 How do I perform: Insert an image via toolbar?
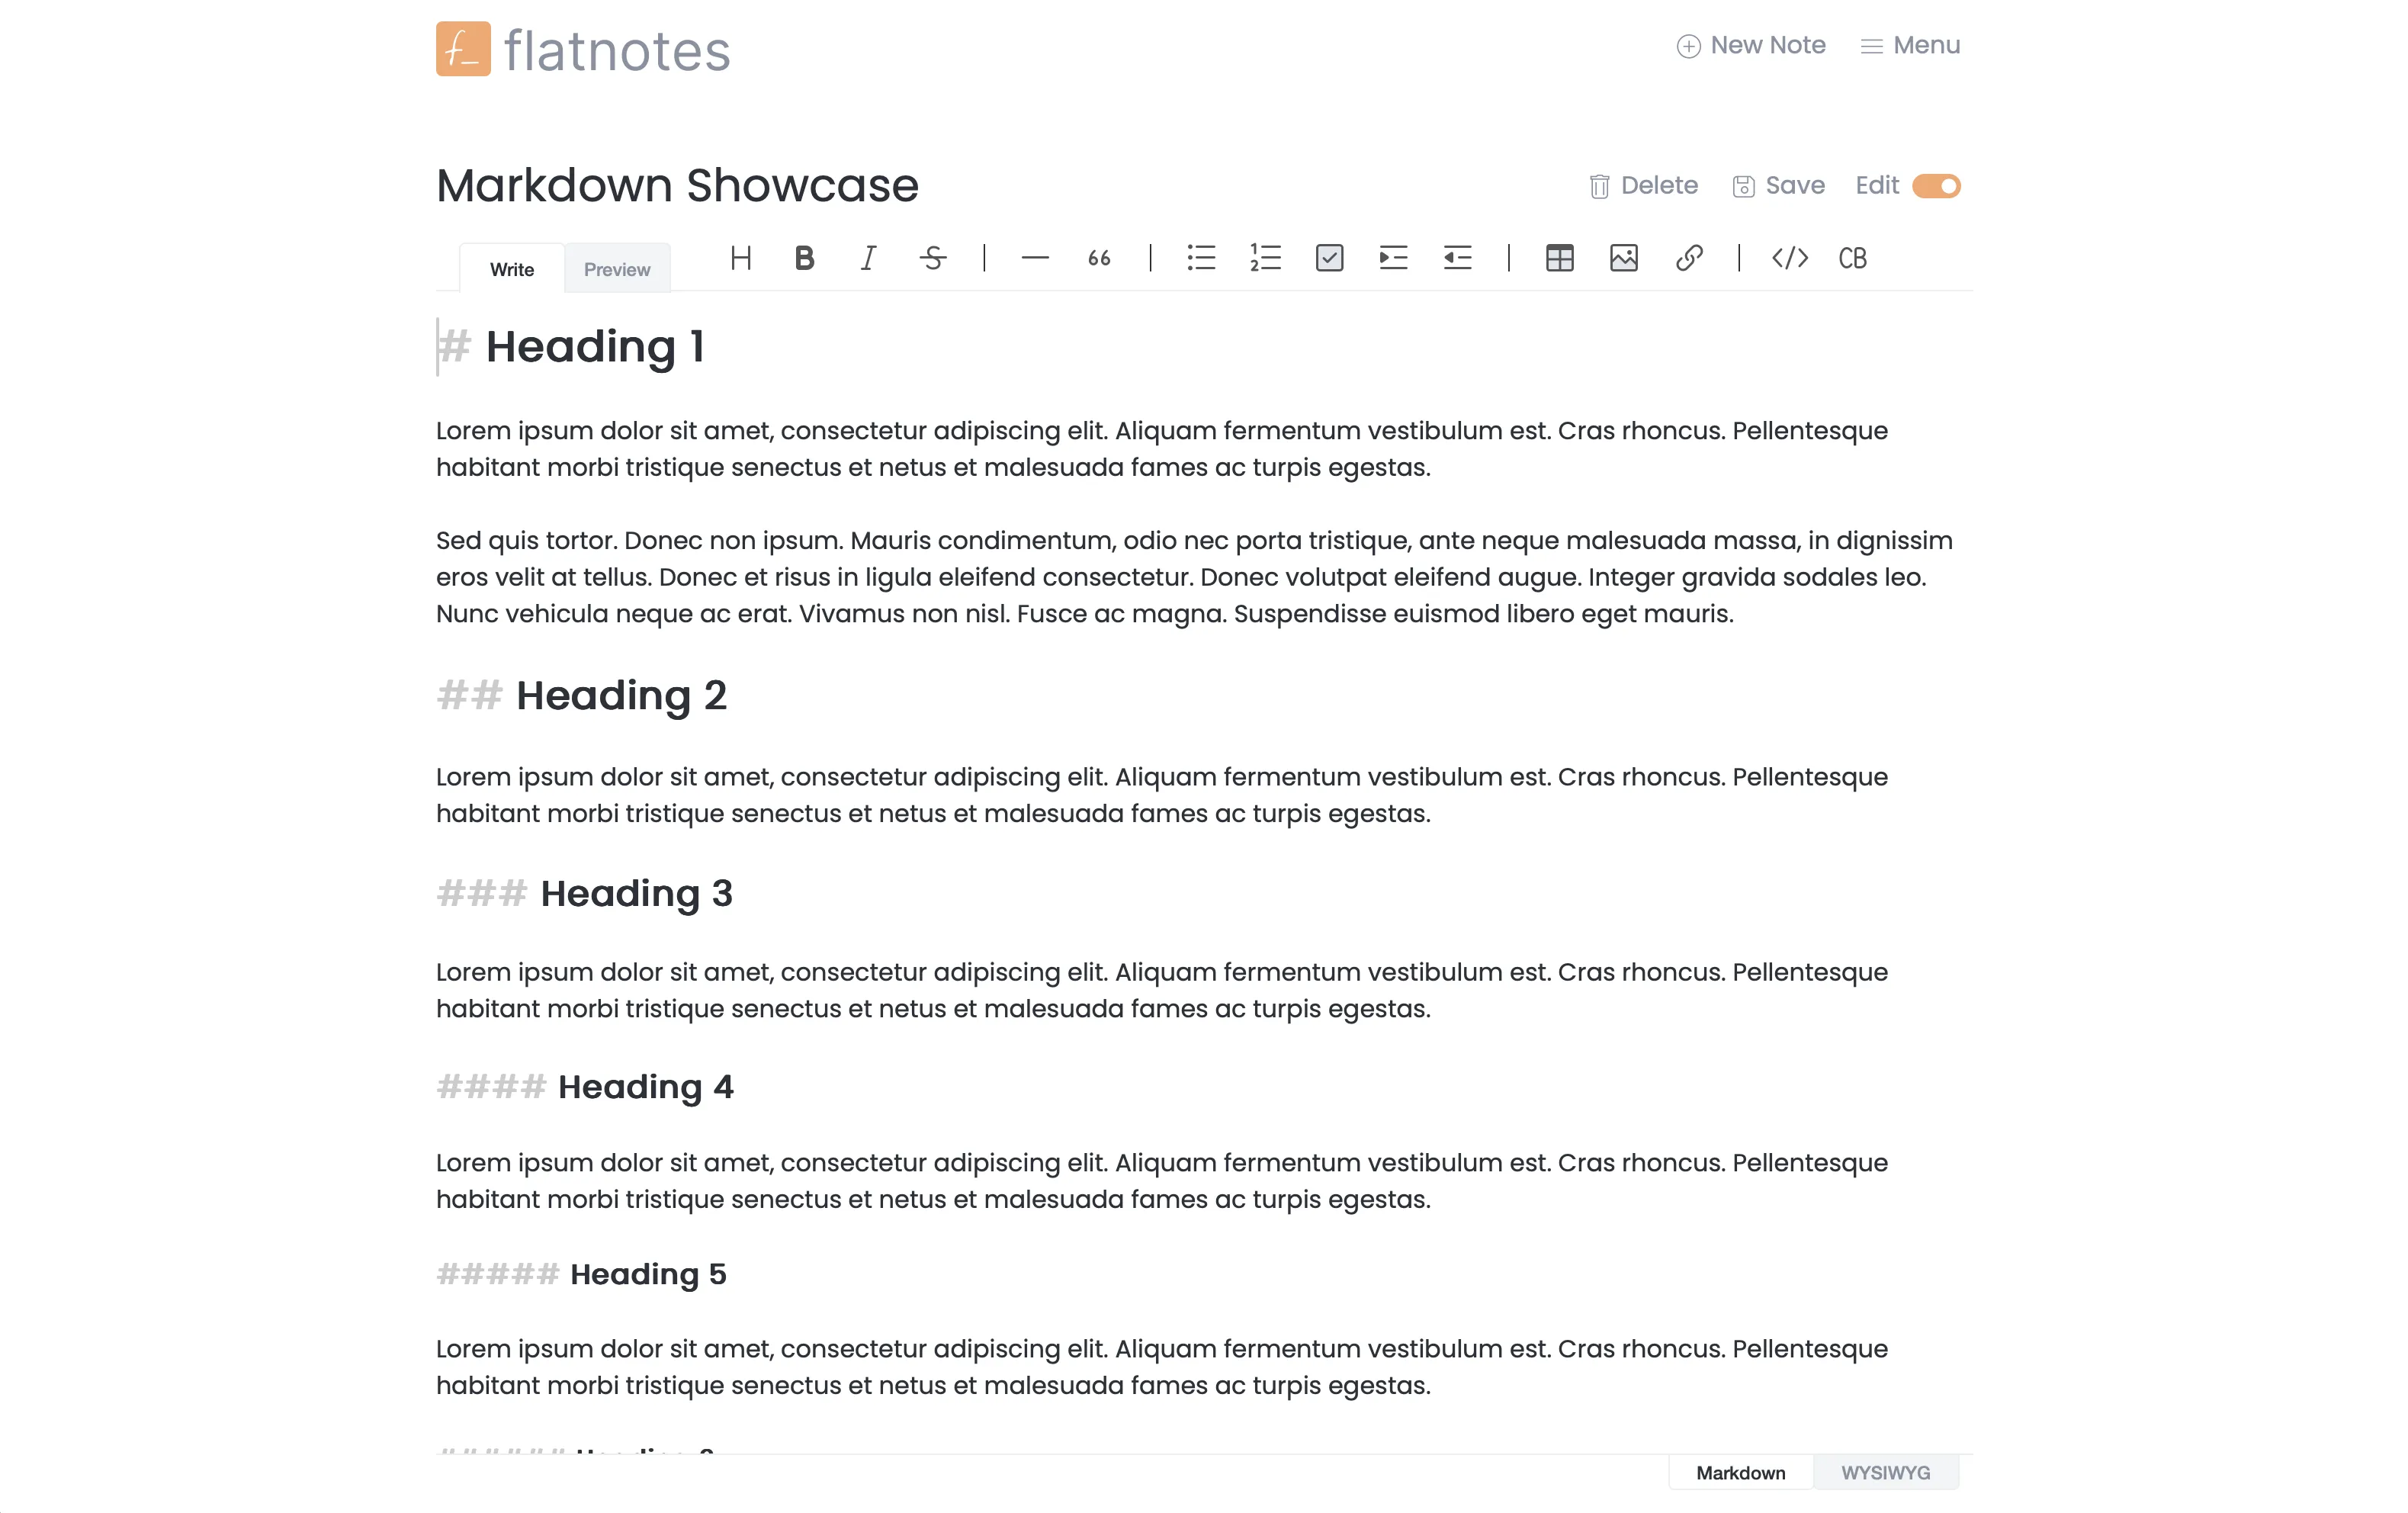(1623, 258)
